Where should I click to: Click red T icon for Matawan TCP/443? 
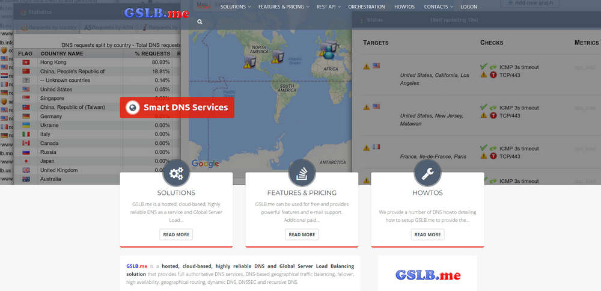point(493,115)
